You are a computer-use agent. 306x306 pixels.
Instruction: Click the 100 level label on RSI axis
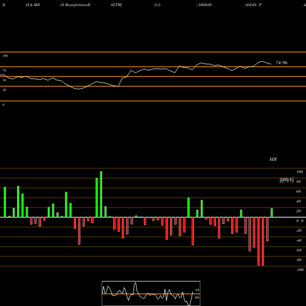5,56
